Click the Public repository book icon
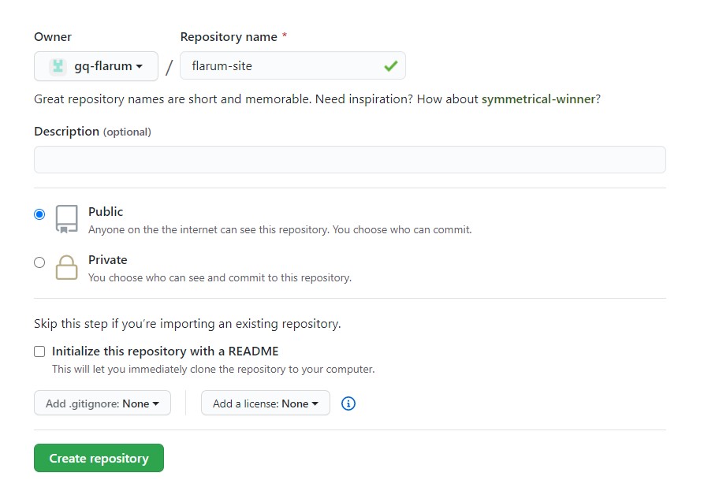 tap(67, 219)
